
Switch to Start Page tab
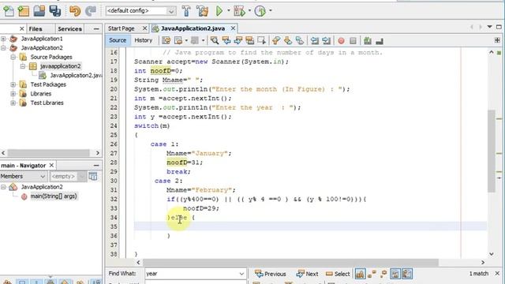pyautogui.click(x=121, y=28)
